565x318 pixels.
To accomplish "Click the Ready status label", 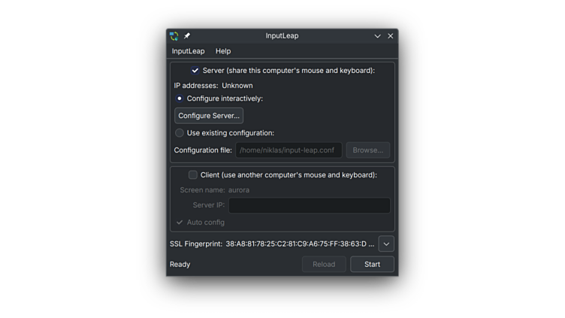I will click(x=180, y=265).
